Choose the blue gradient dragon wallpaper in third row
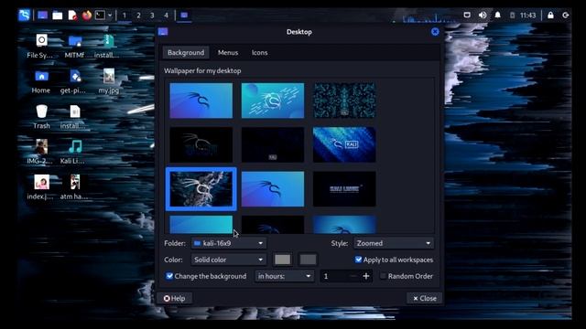This screenshot has height=329, width=586. tap(273, 189)
